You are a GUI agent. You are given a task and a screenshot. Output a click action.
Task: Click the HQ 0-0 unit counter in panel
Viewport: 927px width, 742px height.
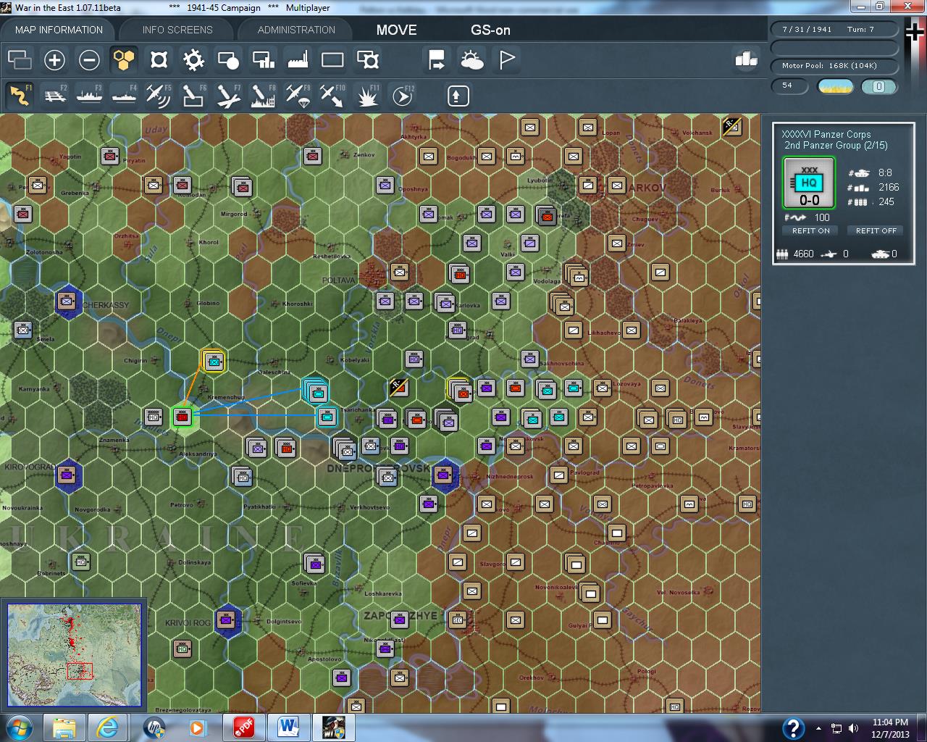coord(809,183)
